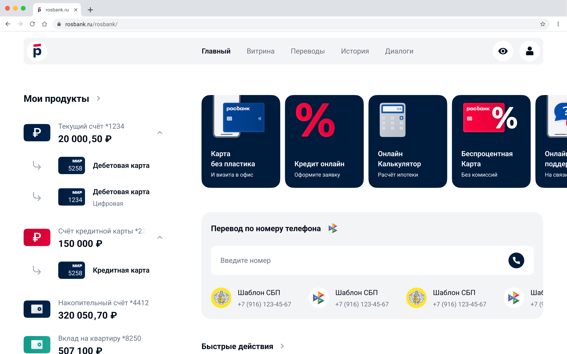Open Вклад на квартиру *8250 account

(x=99, y=338)
